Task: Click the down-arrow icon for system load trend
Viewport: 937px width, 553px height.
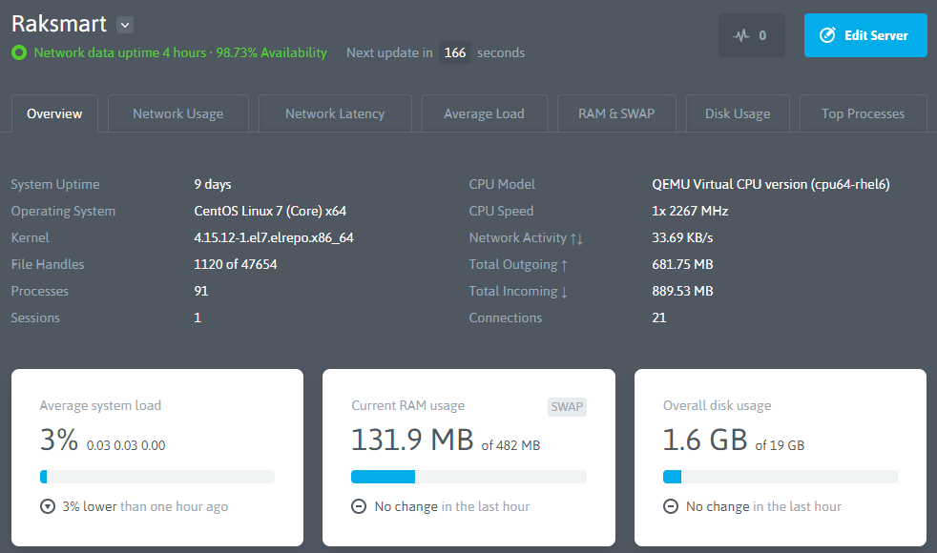Action: [48, 506]
